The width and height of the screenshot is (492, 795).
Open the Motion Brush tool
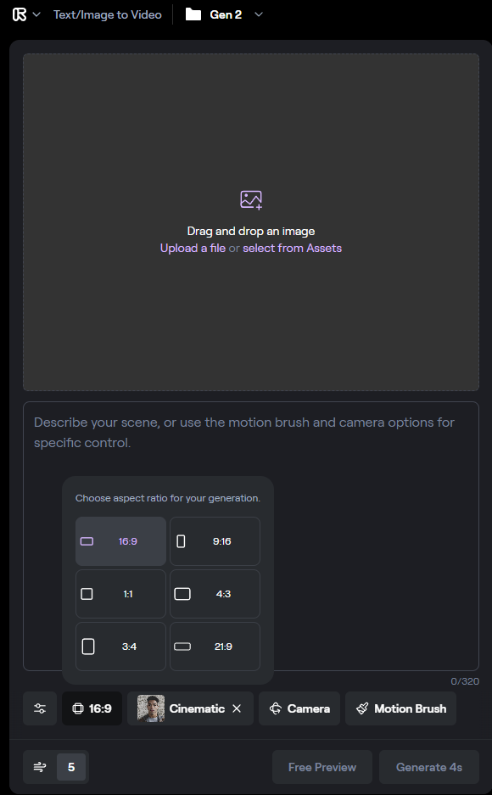(x=400, y=708)
